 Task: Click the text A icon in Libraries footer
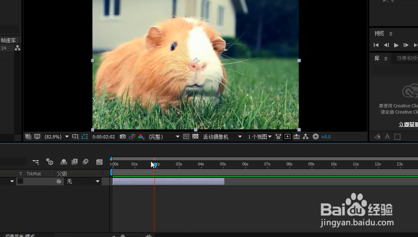[x=388, y=136]
